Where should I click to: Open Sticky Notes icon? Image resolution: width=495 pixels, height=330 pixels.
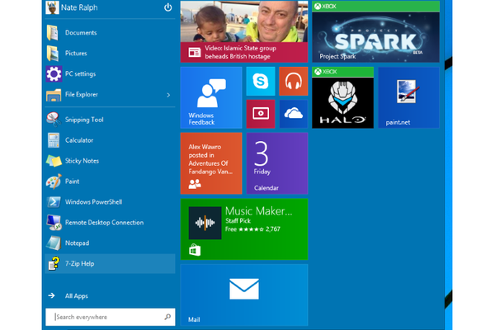tap(54, 161)
